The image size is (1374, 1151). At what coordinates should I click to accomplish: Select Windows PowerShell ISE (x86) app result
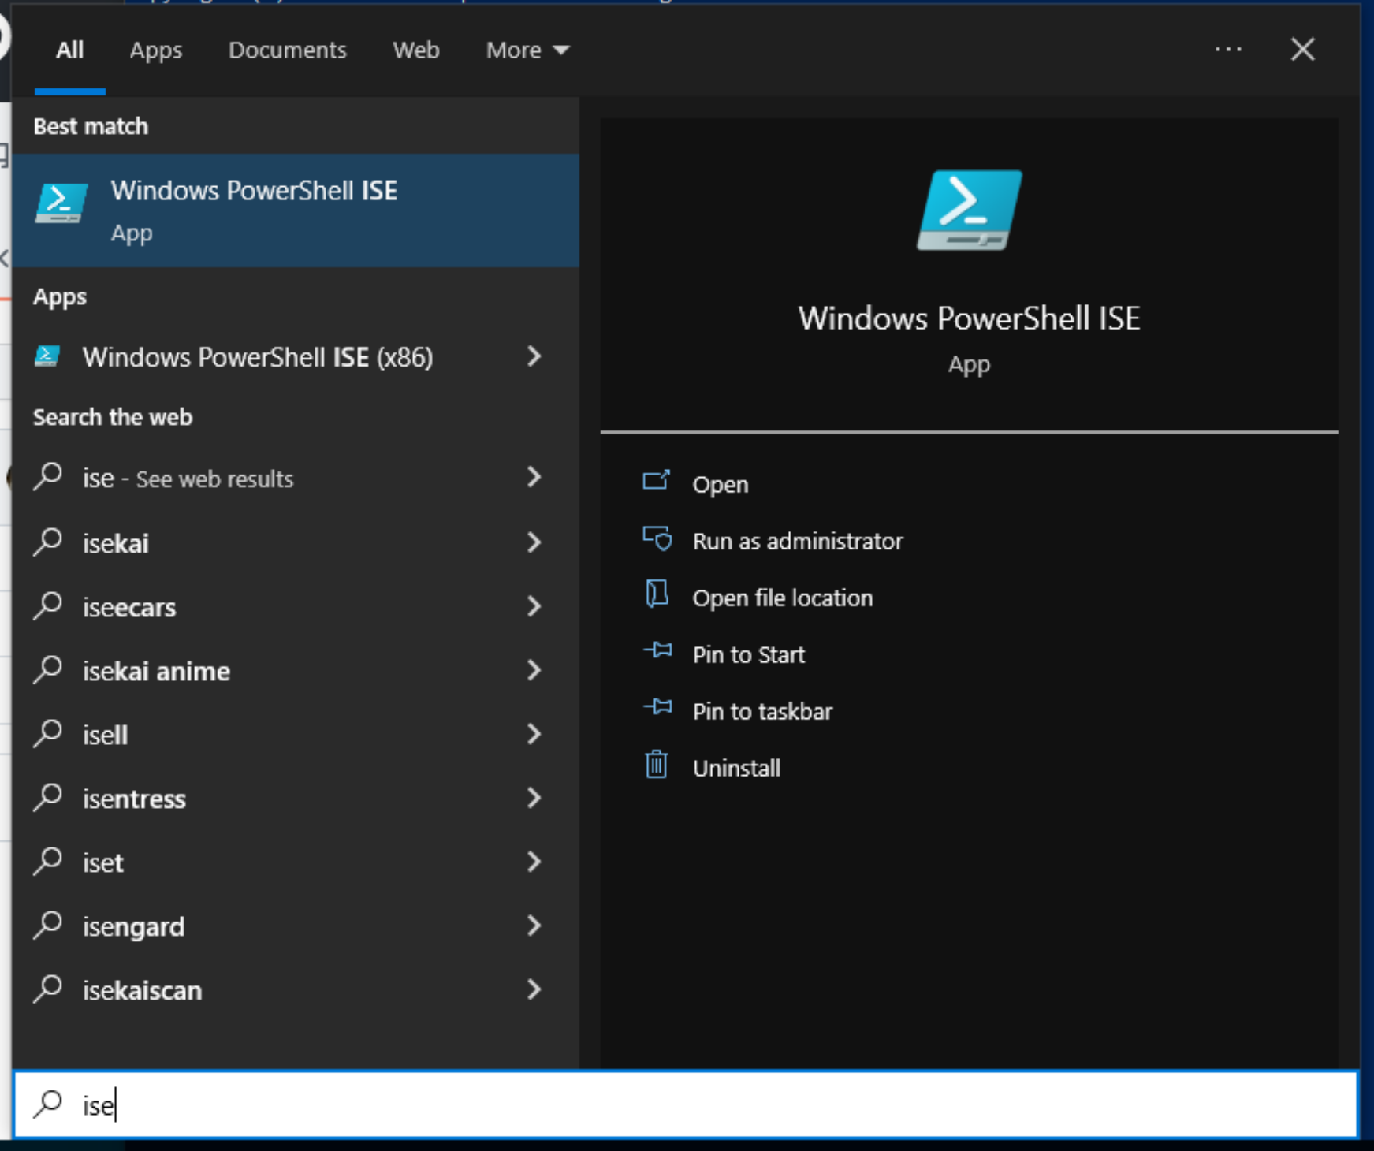click(x=296, y=357)
